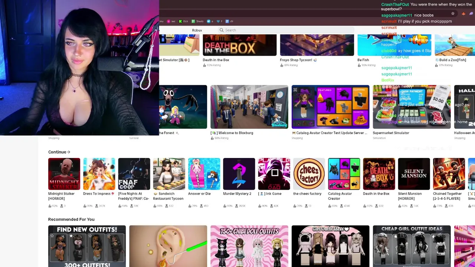Click the Recommended For You heading
This screenshot has width=475, height=267.
(71, 219)
